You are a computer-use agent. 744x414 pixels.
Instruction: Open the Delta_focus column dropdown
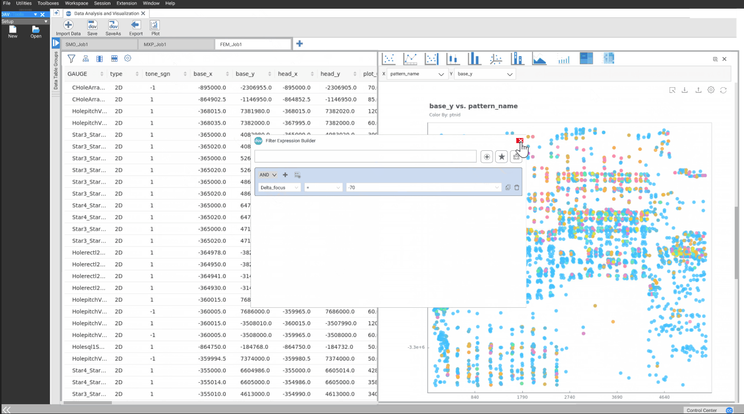point(280,188)
